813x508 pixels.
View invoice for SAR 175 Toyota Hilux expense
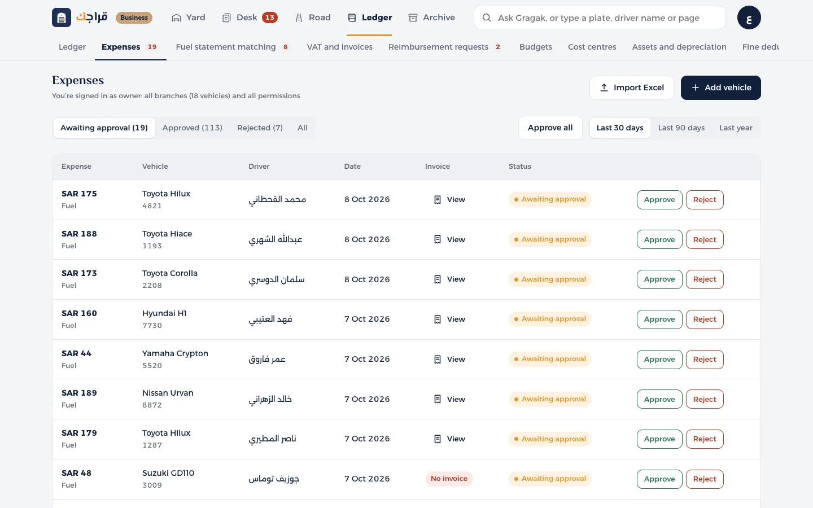tap(449, 200)
